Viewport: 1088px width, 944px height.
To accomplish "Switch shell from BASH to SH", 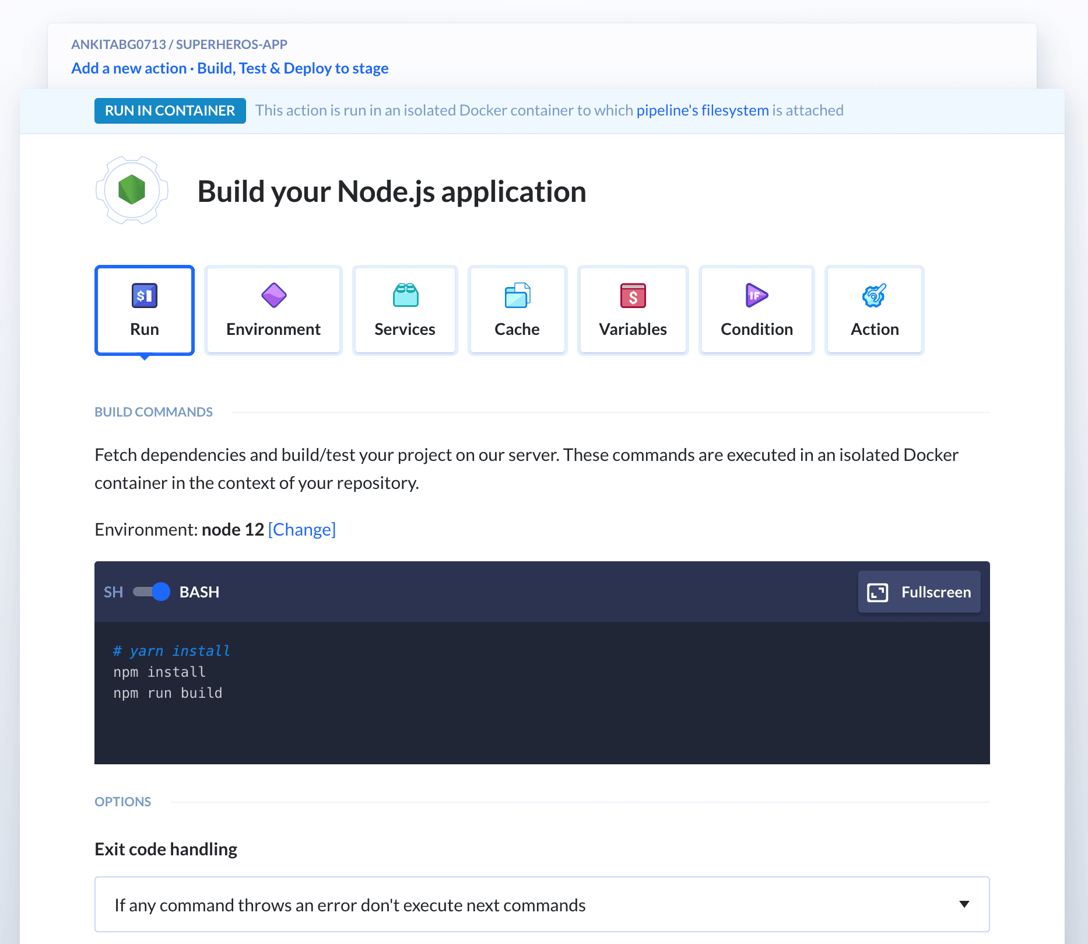I will pos(151,592).
